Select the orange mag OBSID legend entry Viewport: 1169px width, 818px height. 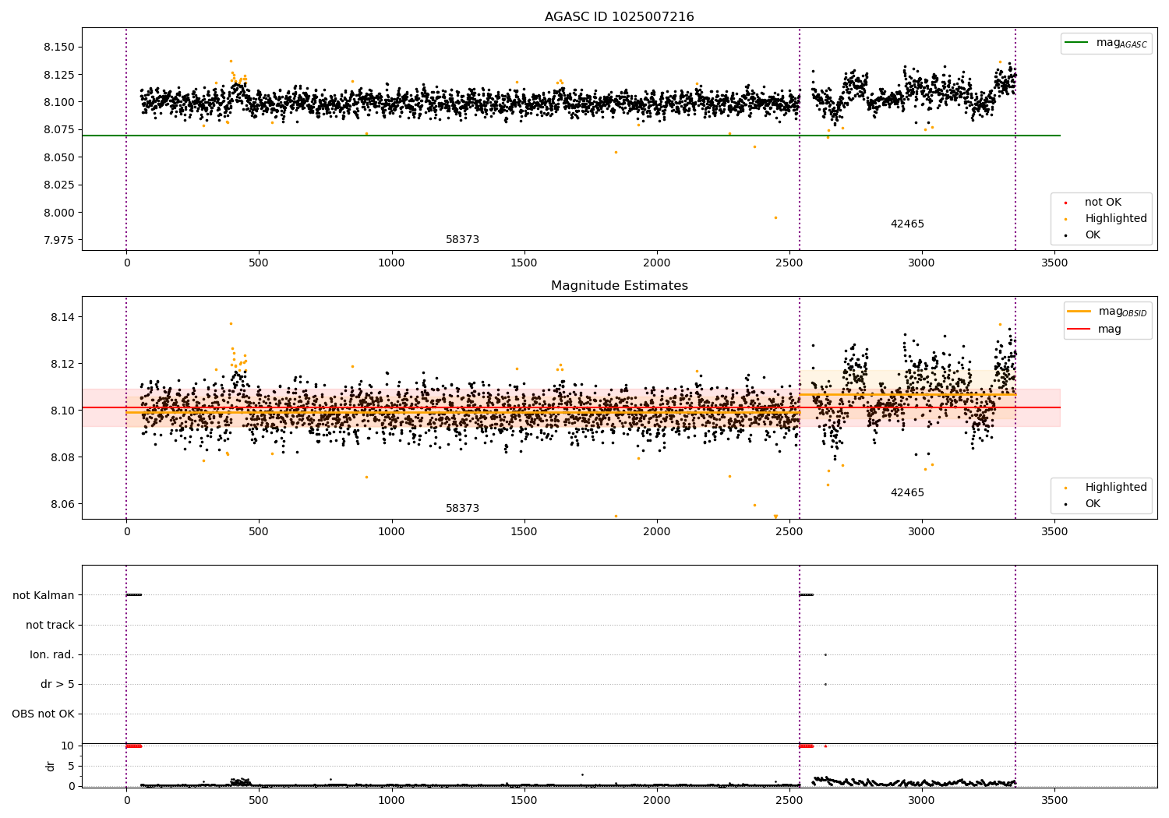[x=1107, y=312]
